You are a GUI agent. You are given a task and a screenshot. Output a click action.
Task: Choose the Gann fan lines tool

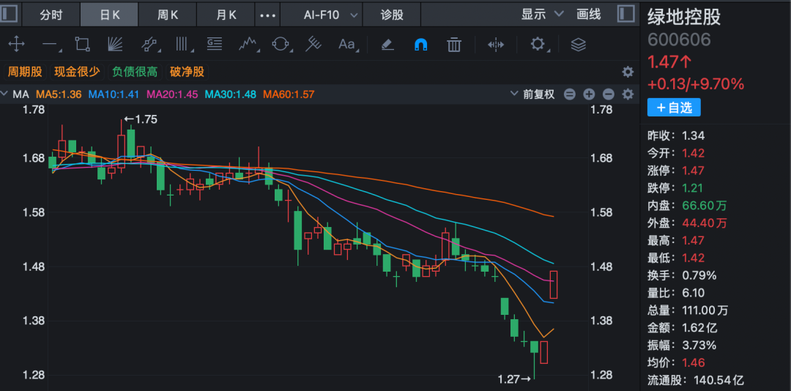click(x=114, y=45)
